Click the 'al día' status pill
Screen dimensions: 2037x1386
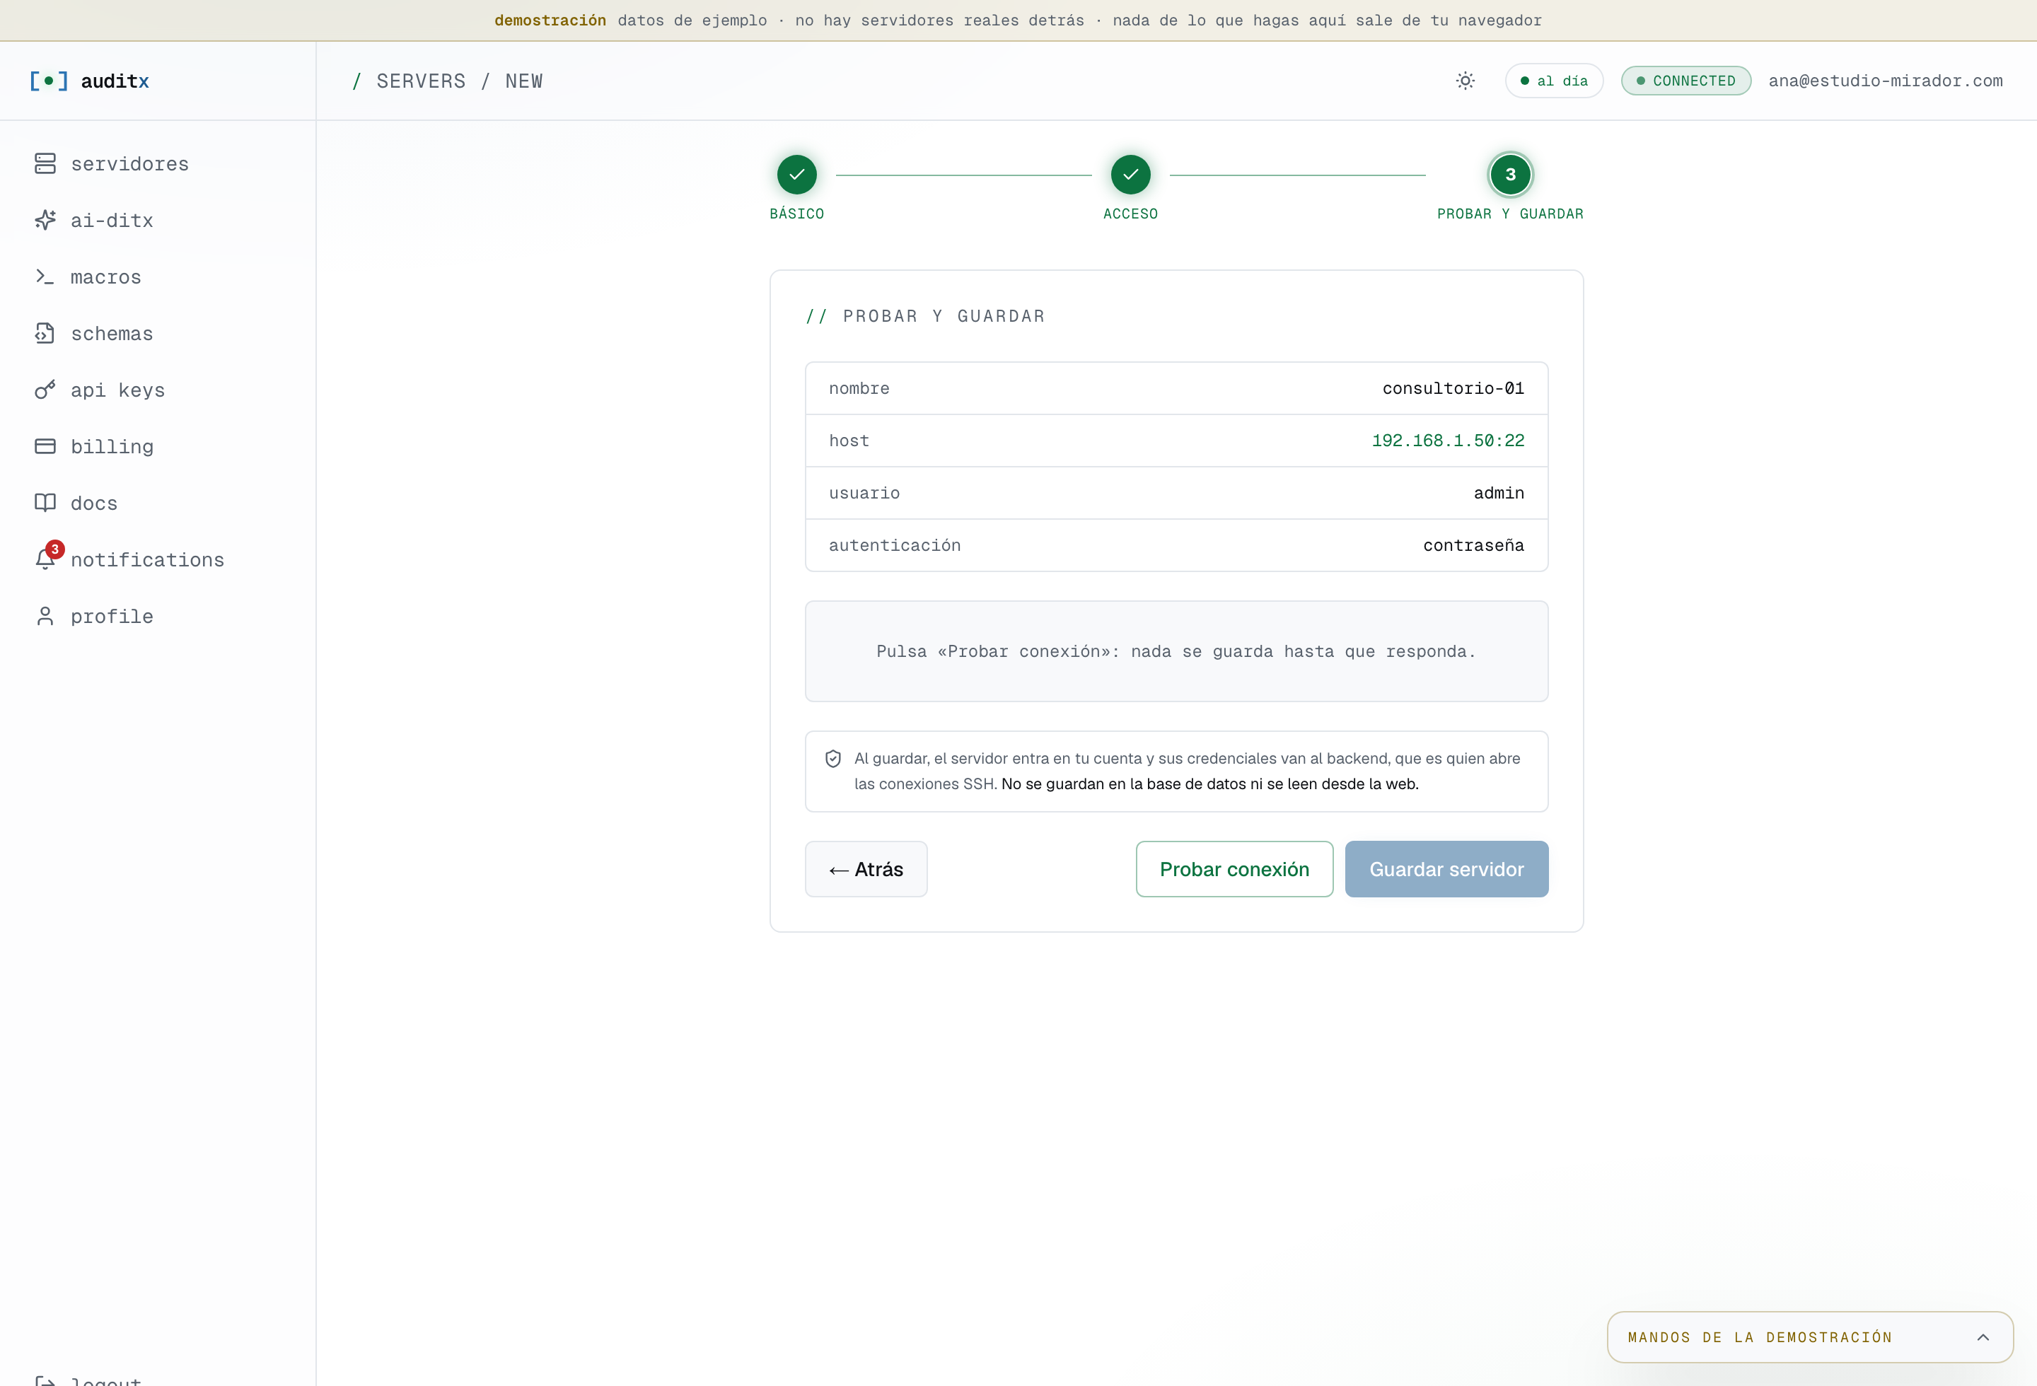coord(1553,81)
